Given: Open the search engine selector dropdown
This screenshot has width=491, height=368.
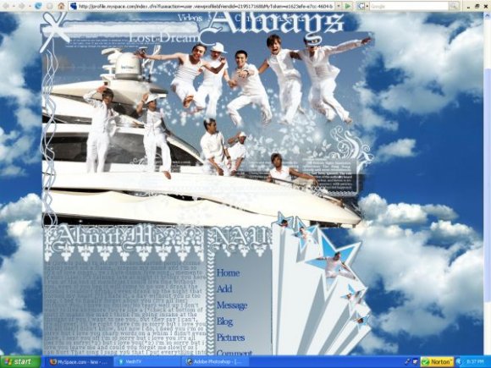Looking at the screenshot, I should [362, 6].
